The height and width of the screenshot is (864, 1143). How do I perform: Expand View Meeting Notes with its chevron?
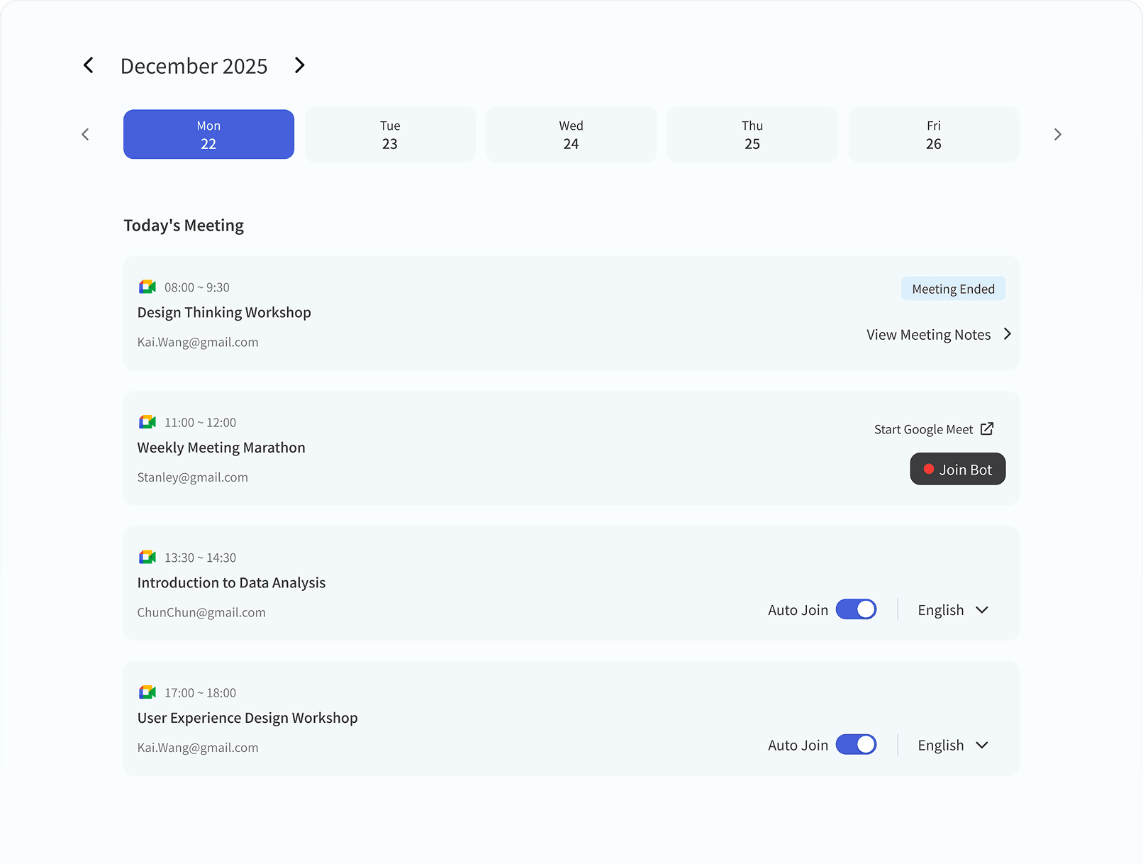tap(1008, 334)
